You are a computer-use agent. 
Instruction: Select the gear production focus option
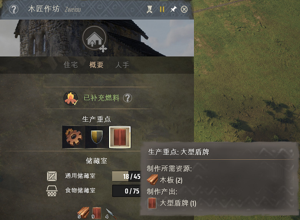tap(74, 137)
